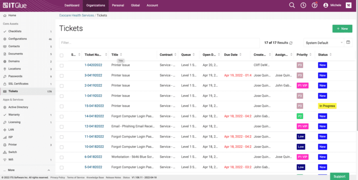Check the box for ticket 14-04182022
This screenshot has width=358, height=180.
click(62, 117)
